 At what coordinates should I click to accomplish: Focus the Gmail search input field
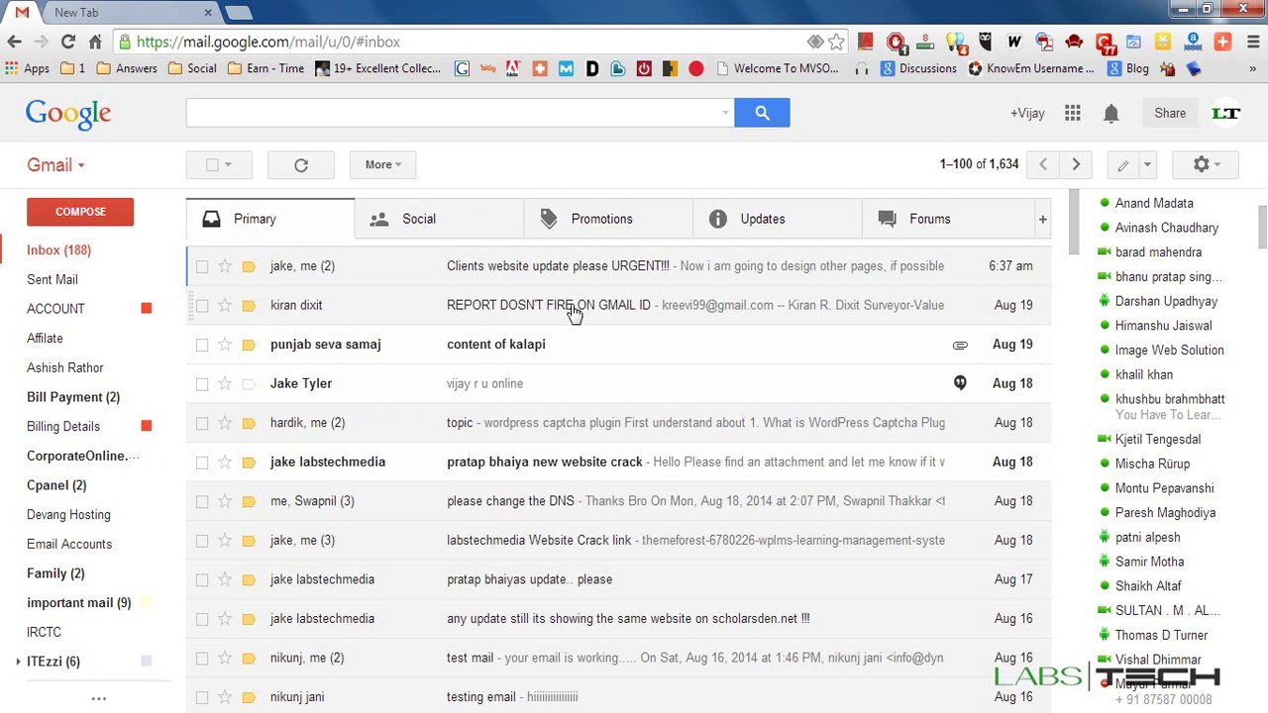(x=453, y=113)
